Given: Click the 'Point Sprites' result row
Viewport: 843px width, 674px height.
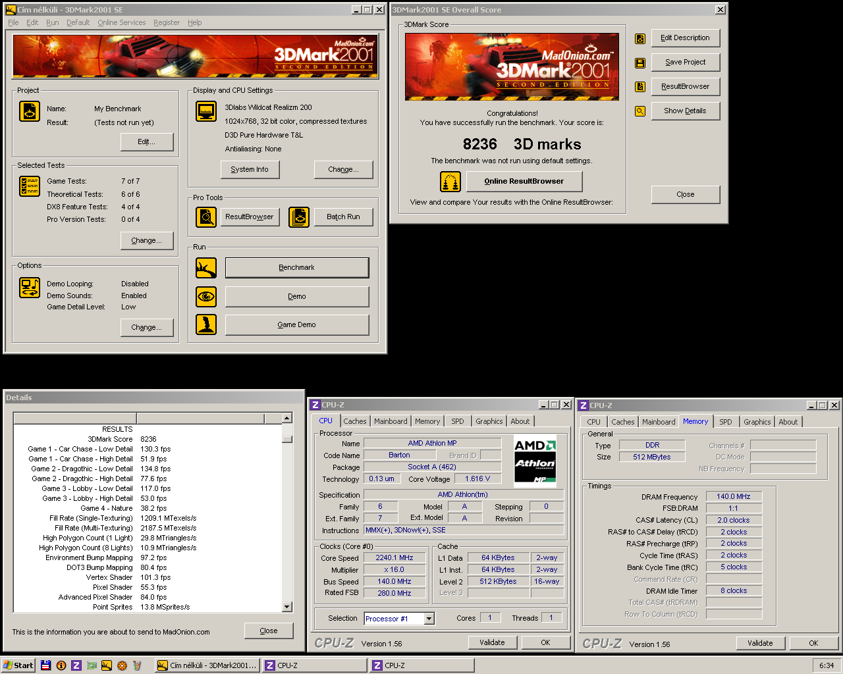Looking at the screenshot, I should click(x=148, y=607).
